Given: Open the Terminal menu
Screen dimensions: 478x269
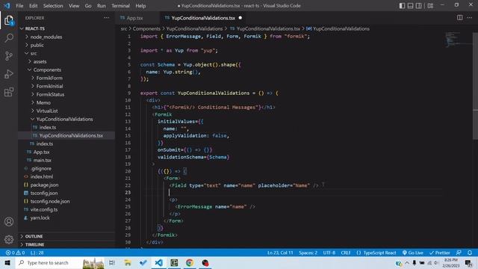Looking at the screenshot, I should click(x=120, y=5).
